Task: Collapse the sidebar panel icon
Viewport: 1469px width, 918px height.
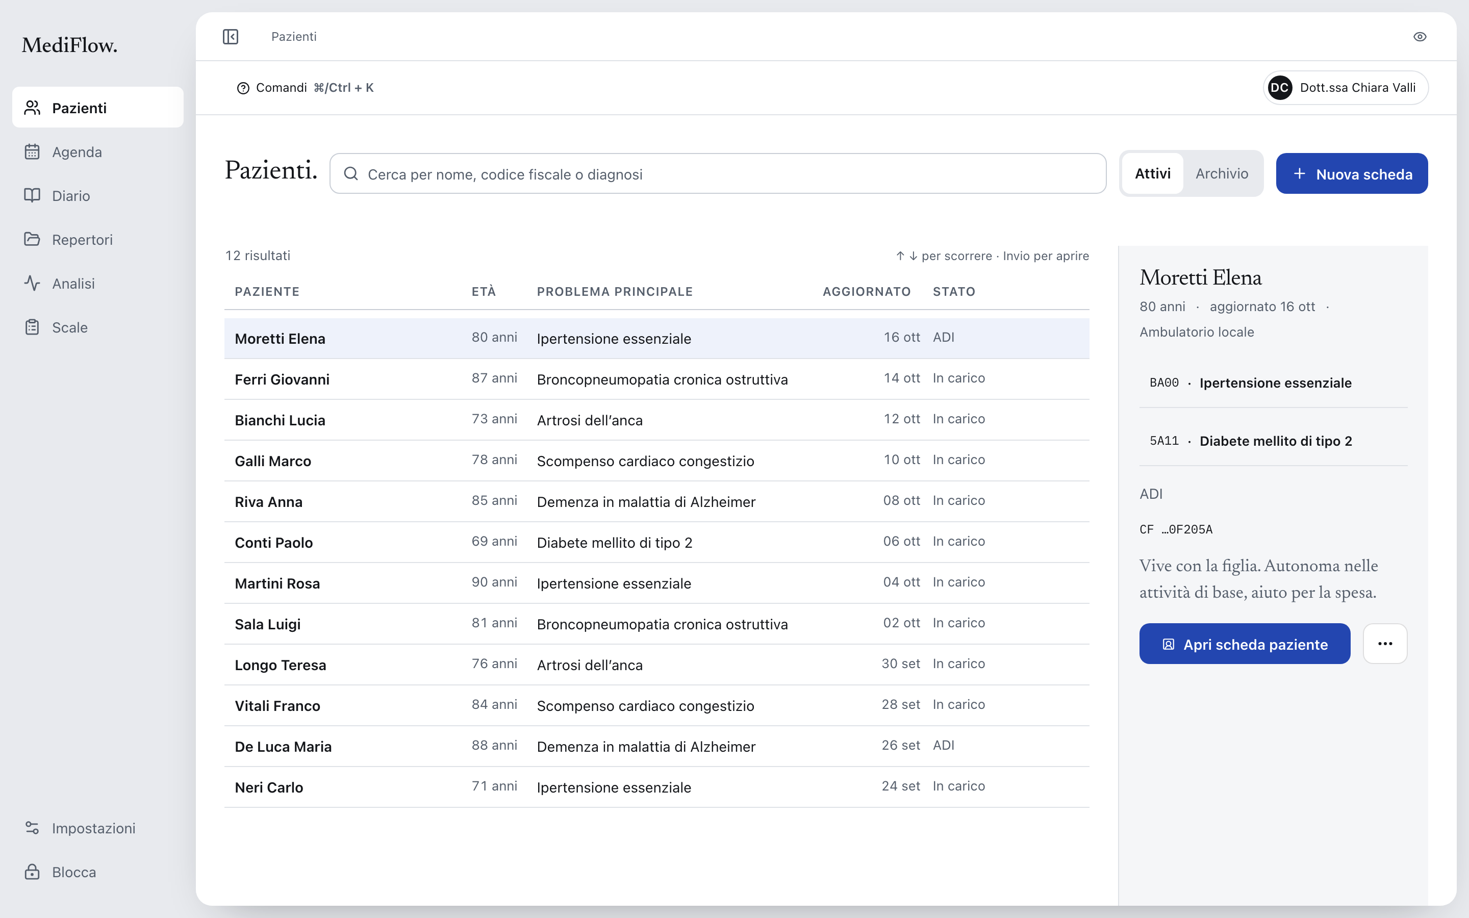Action: (x=230, y=36)
